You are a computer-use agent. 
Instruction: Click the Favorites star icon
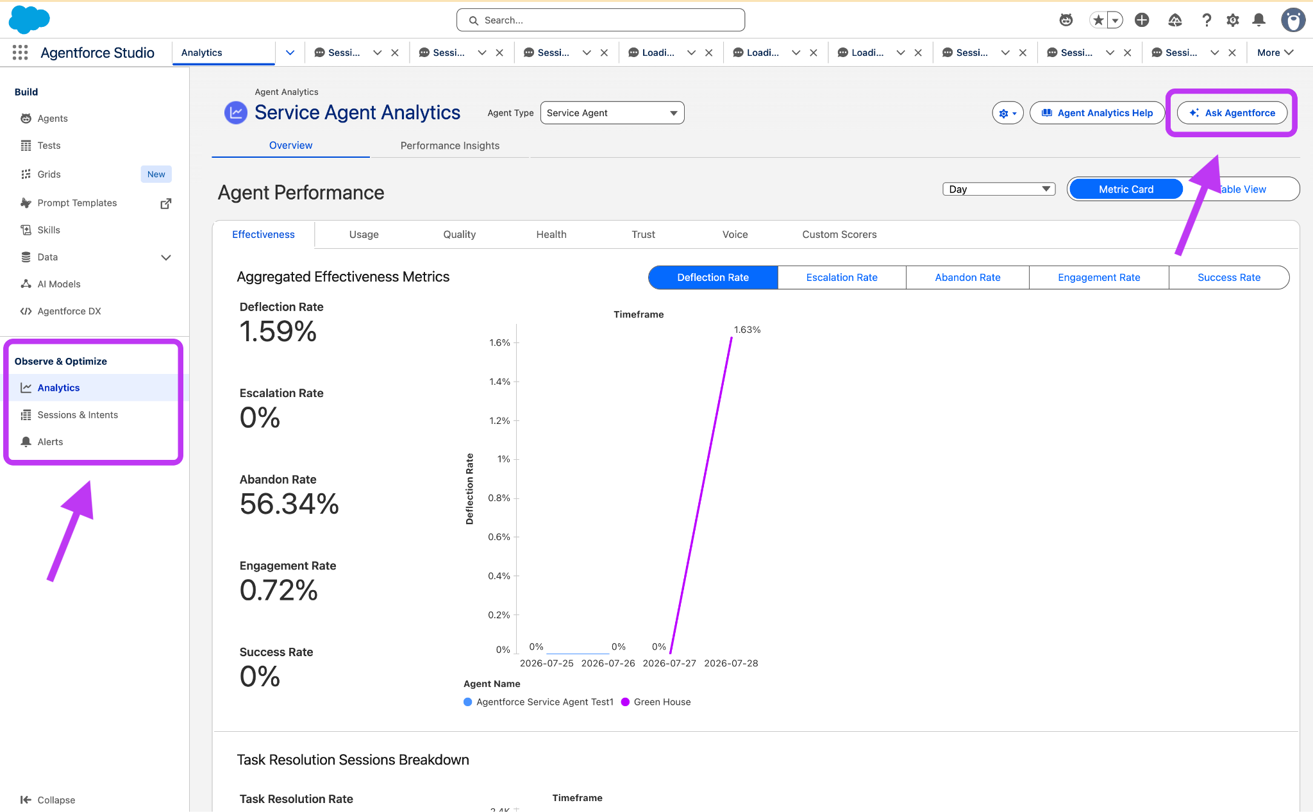[1098, 20]
